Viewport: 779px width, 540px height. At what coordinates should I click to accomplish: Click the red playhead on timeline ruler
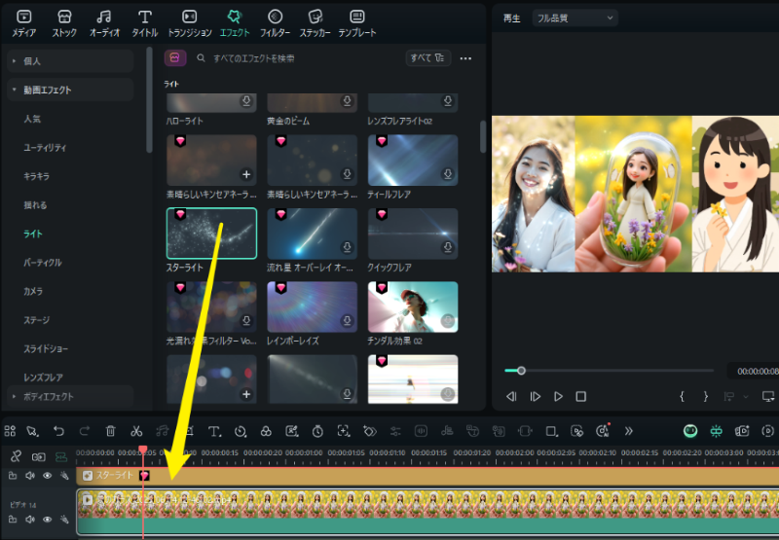[143, 450]
